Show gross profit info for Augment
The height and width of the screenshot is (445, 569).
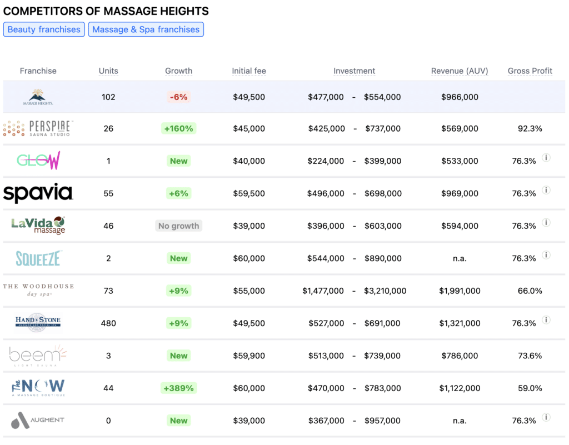click(546, 417)
